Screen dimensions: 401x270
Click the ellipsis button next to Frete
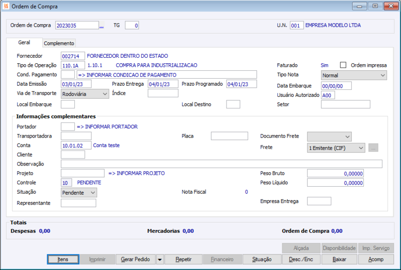click(x=373, y=148)
